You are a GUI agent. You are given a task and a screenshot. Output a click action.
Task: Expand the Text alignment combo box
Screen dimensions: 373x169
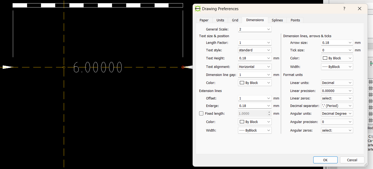click(255, 67)
